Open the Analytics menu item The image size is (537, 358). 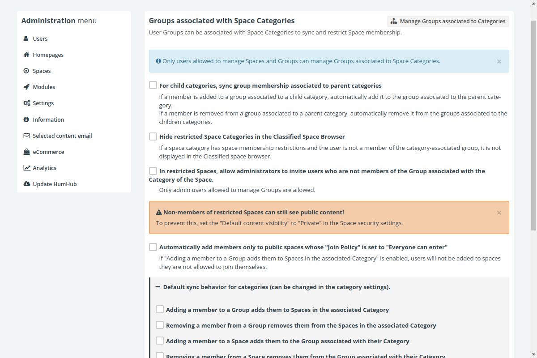(44, 168)
